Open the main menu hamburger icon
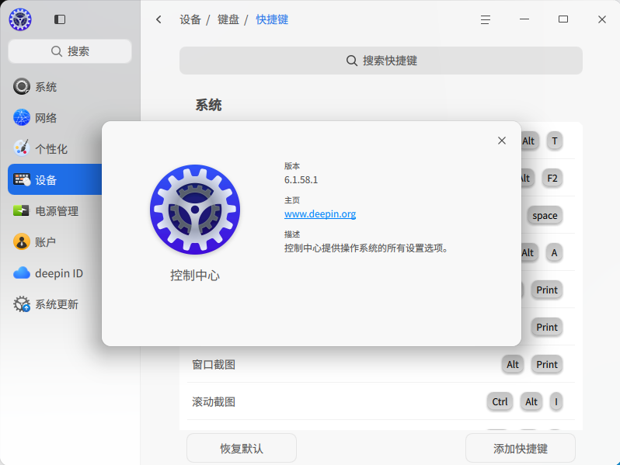 pos(485,19)
